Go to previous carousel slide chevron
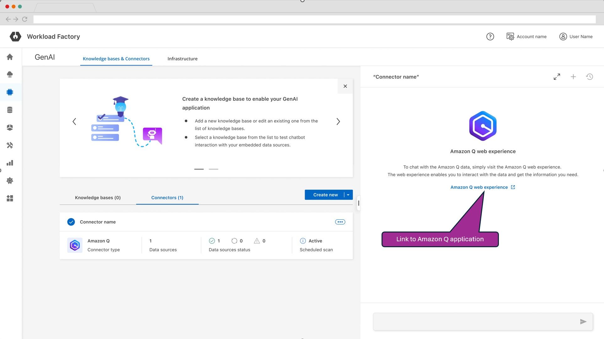Image resolution: width=604 pixels, height=339 pixels. pos(74,122)
